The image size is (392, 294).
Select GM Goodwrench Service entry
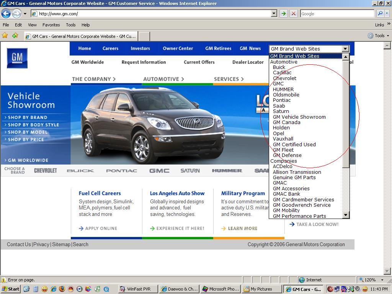(302, 205)
